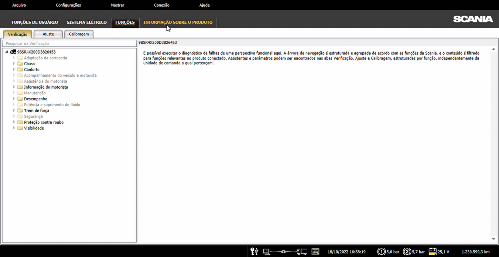Click the Chassi folder icon

20,64
